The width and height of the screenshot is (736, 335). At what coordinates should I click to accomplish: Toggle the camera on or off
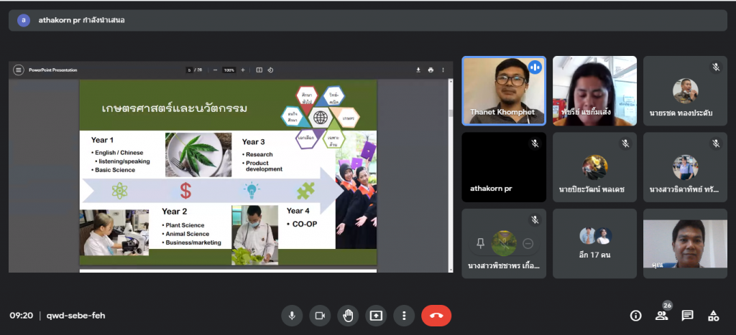pyautogui.click(x=320, y=315)
